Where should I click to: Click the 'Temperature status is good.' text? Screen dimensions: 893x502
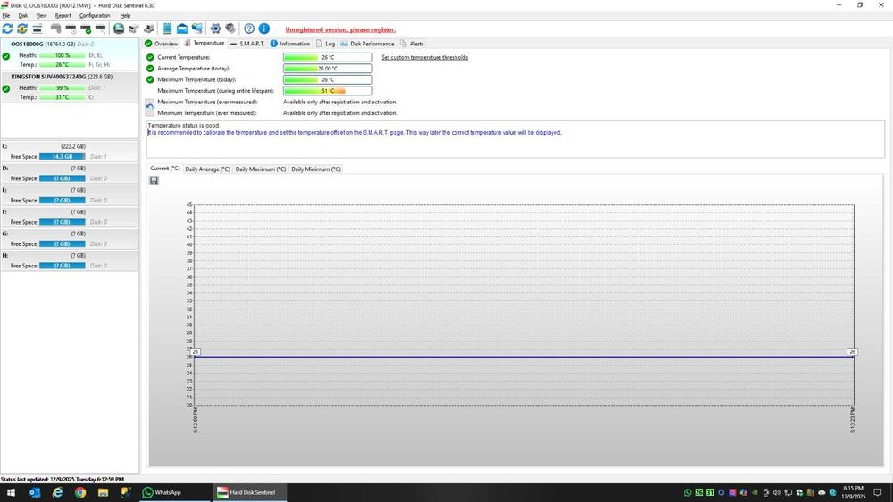click(183, 126)
